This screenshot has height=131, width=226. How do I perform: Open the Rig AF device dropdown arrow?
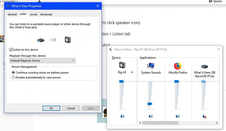click(x=132, y=72)
